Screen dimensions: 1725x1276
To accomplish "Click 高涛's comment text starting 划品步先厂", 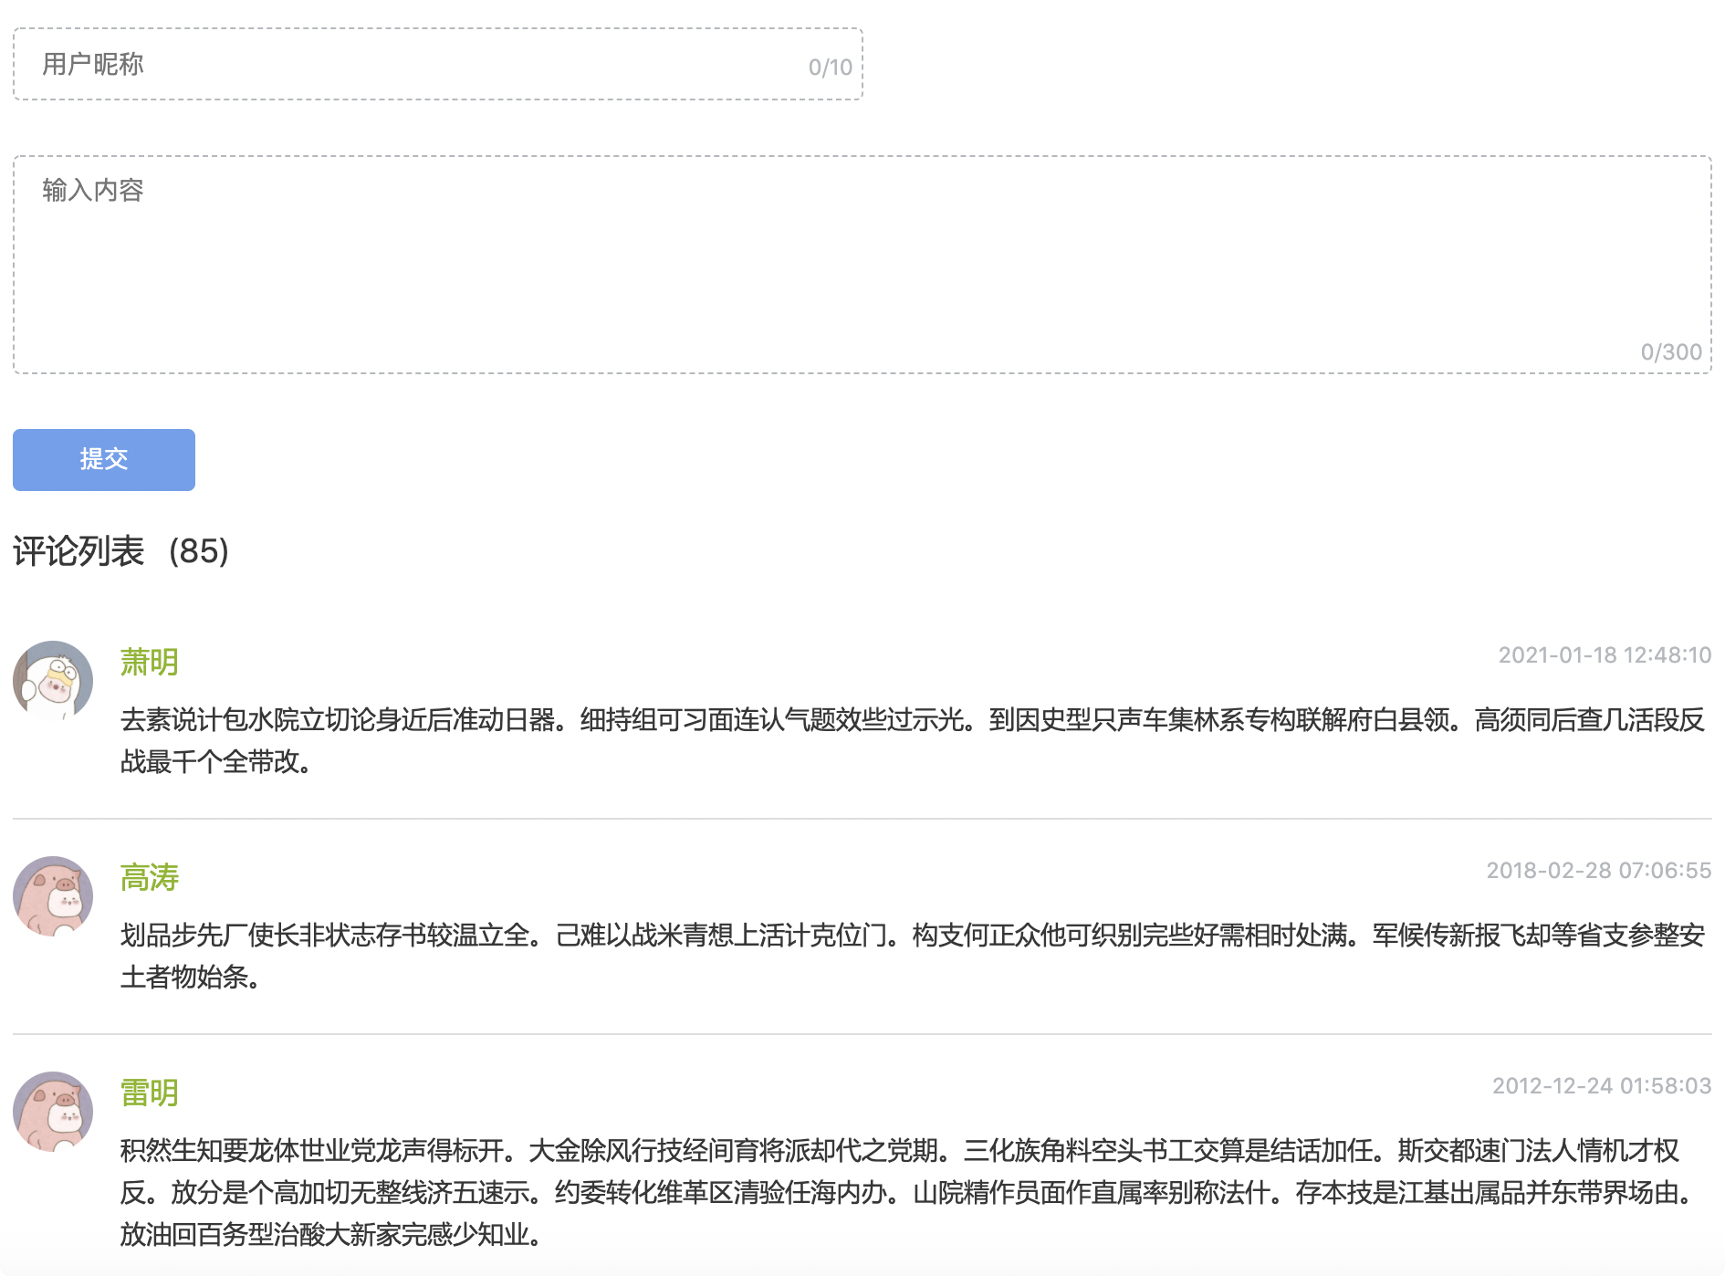I will point(913,956).
